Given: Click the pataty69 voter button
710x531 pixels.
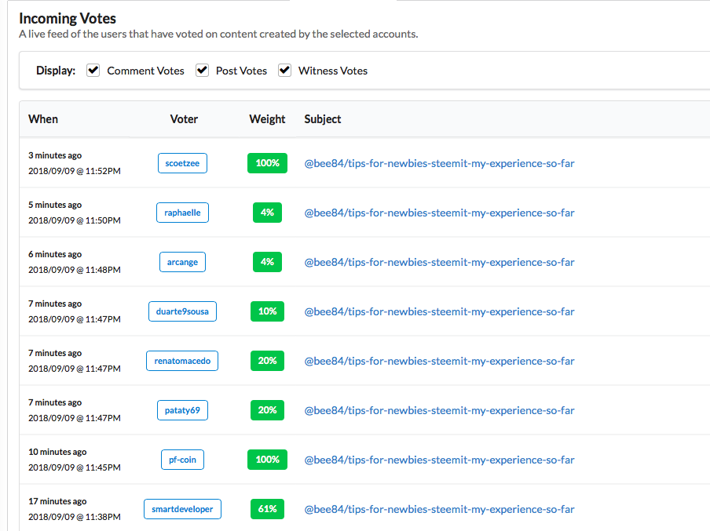Looking at the screenshot, I should click(182, 410).
